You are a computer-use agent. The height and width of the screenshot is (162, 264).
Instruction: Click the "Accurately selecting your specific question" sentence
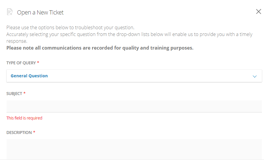[89, 34]
